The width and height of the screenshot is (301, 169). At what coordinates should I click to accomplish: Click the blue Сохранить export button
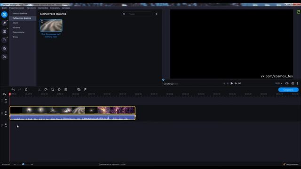[x=288, y=90]
